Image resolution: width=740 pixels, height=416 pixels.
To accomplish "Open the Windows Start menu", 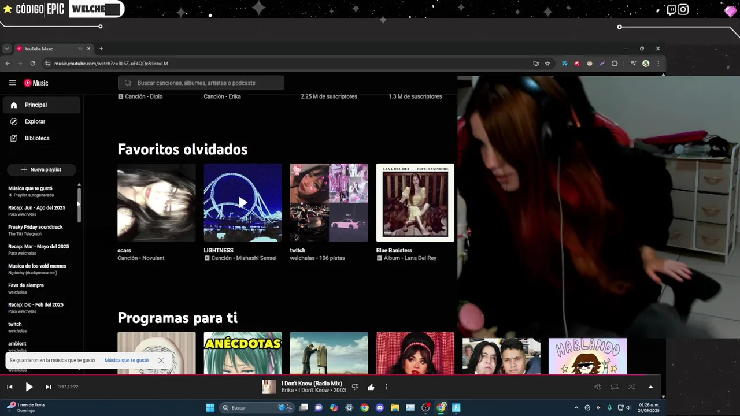I will click(210, 408).
